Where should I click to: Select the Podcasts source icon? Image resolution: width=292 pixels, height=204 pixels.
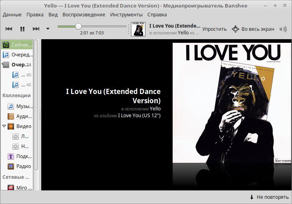tap(11, 156)
